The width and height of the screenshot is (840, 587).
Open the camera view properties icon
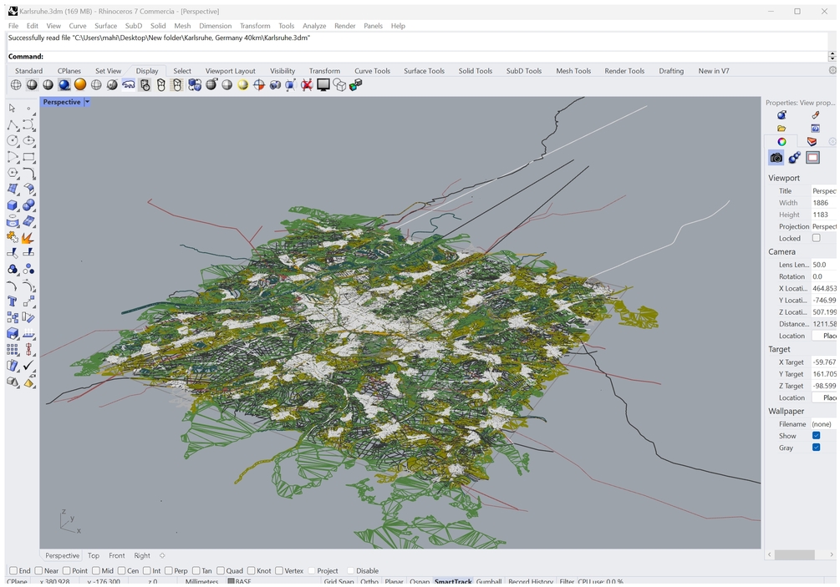(776, 158)
